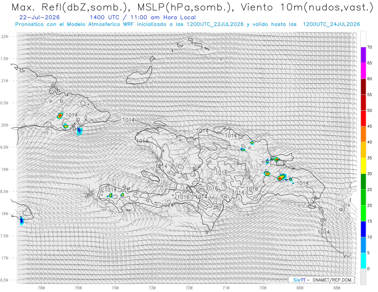Click the '20N' latitude label
This screenshot has height=292, width=378.
tap(5, 125)
